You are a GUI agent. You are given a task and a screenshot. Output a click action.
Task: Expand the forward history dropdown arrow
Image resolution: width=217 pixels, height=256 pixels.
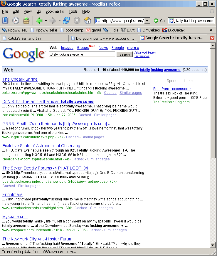(x=60, y=21)
